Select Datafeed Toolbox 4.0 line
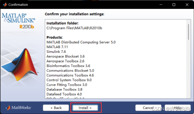This screenshot has height=114, width=194. coord(64,94)
